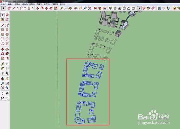Screen dimensions: 180x129
Task: Select the Polygon tool
Action: click(7, 34)
